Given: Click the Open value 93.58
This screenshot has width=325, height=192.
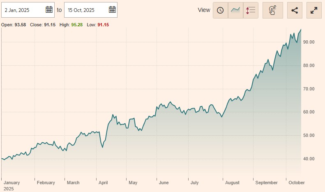Looking at the screenshot, I should (x=20, y=25).
